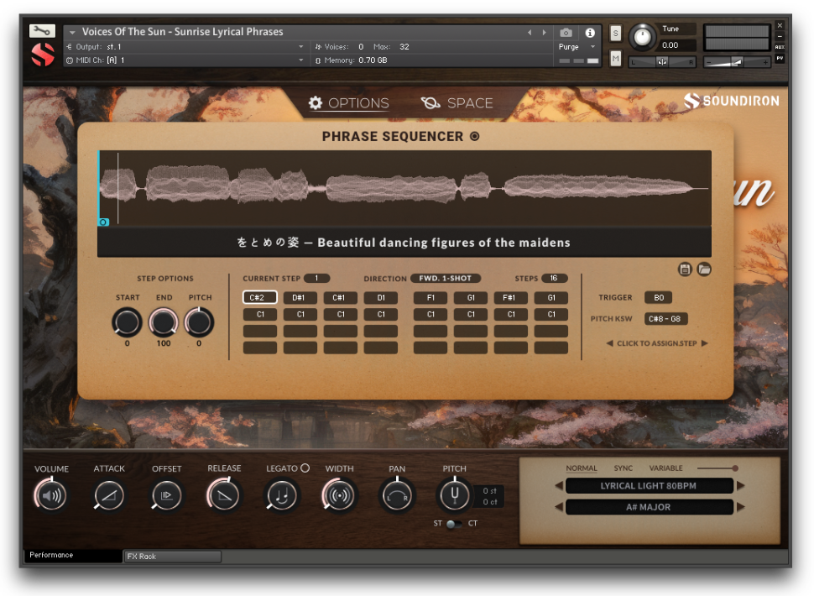
Task: Click the save sequence preset icon
Action: pos(685,269)
